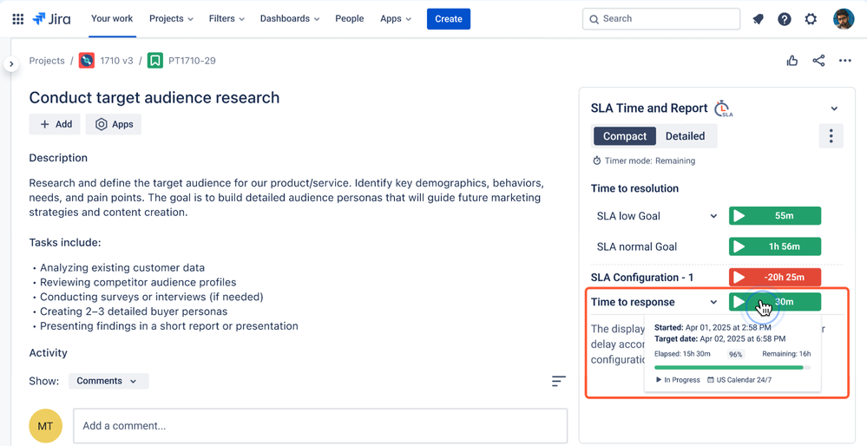Click 1710 v3 breadcrumb link
867x446 pixels.
[x=116, y=61]
